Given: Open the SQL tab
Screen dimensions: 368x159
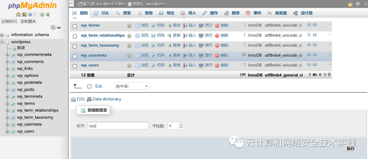Looking at the screenshot, I should (x=102, y=13).
